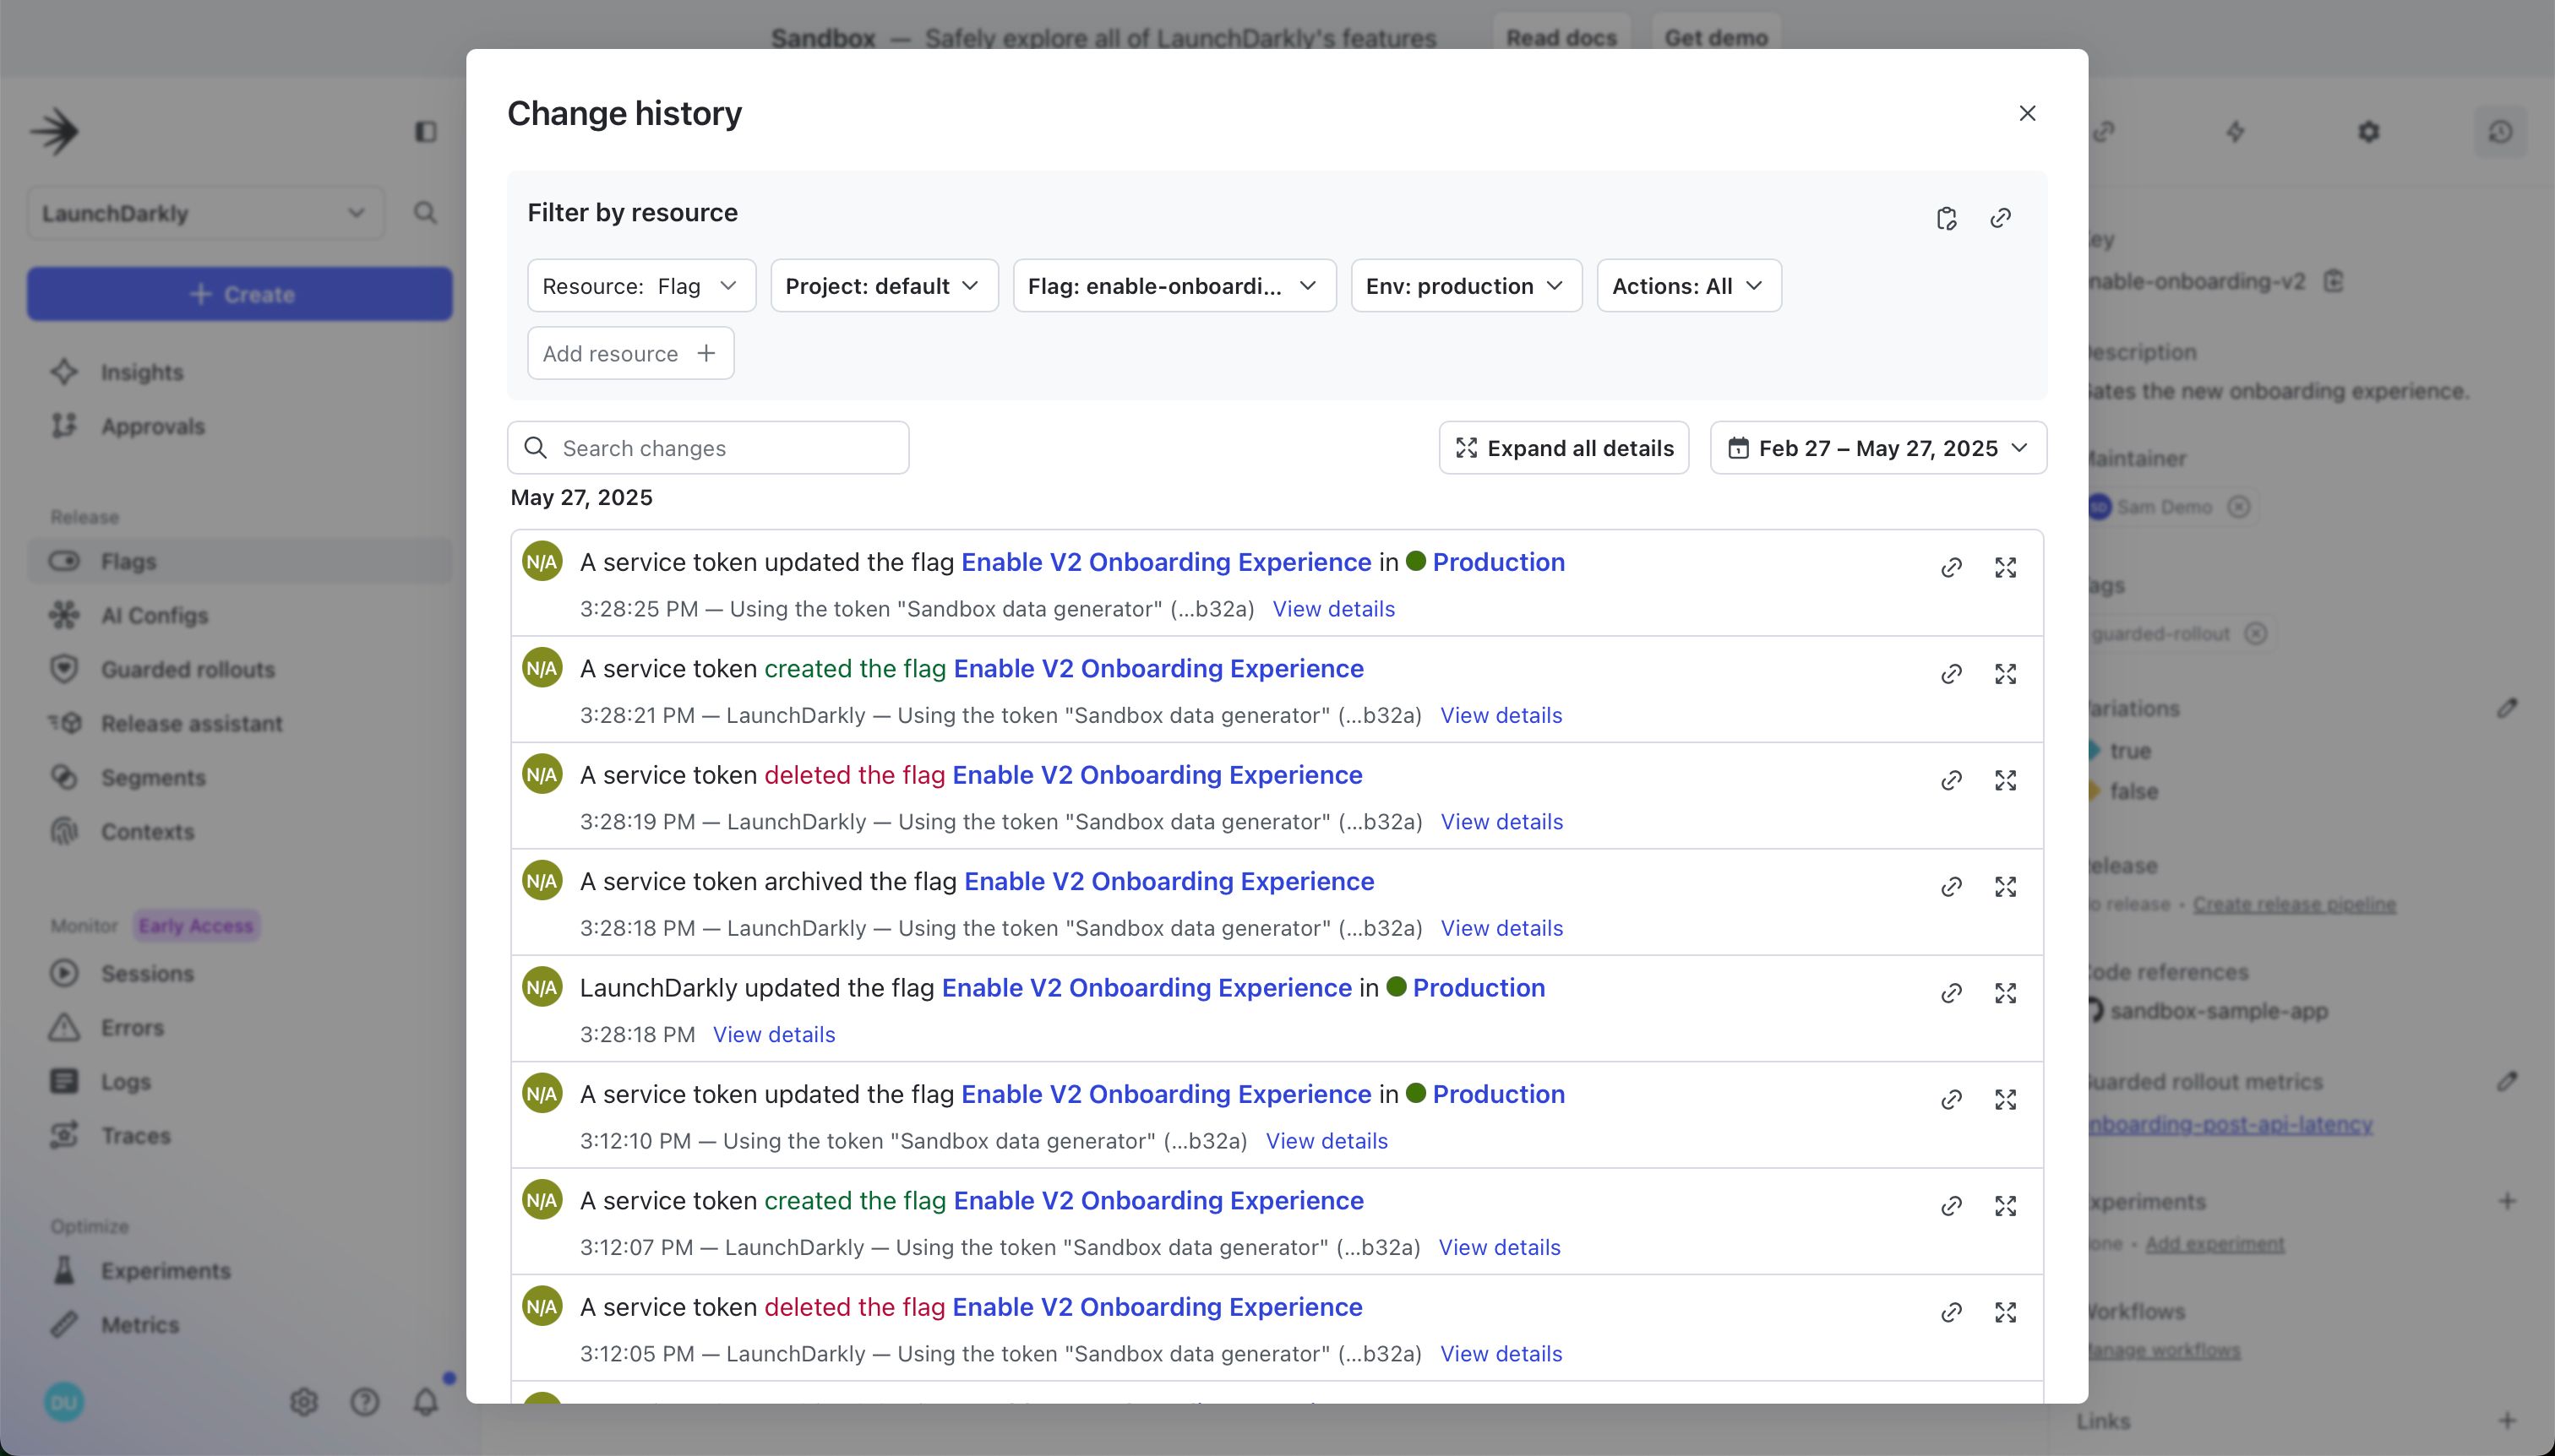This screenshot has height=1456, width=2555.
Task: Open the Env: production dropdown
Action: pyautogui.click(x=1467, y=286)
